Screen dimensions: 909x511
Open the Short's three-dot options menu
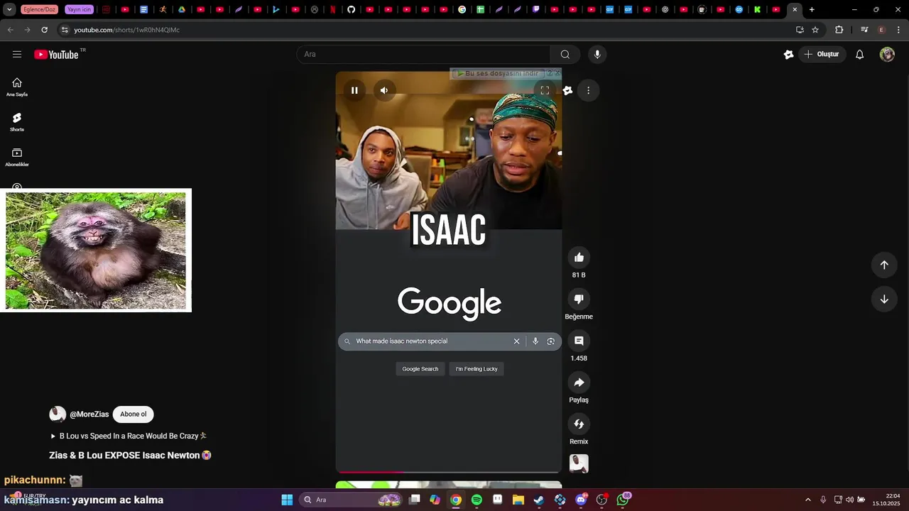coord(588,90)
